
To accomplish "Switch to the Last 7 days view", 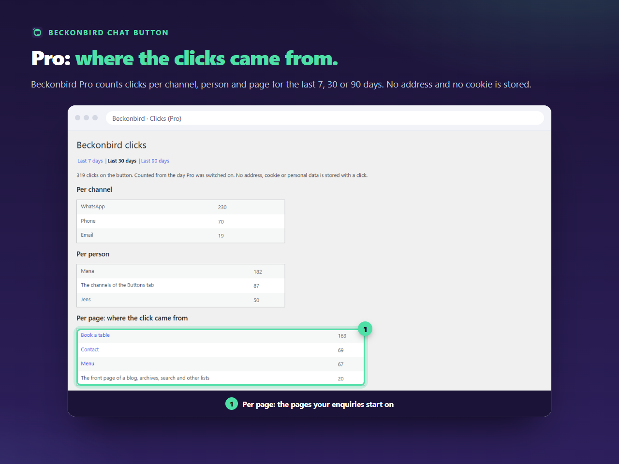I will pyautogui.click(x=90, y=161).
